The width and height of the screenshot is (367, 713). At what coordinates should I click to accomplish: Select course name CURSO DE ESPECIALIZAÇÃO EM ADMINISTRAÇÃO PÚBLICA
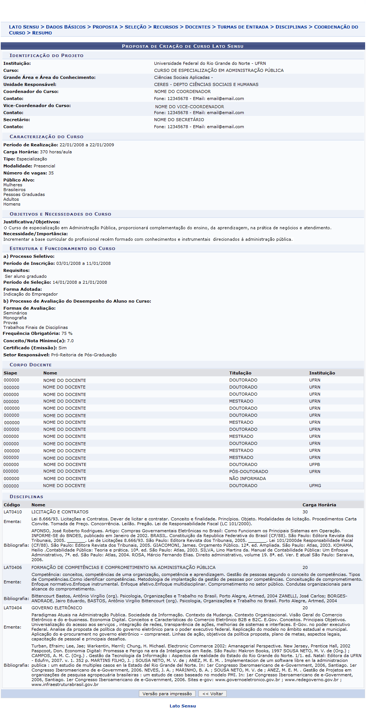pyautogui.click(x=219, y=70)
